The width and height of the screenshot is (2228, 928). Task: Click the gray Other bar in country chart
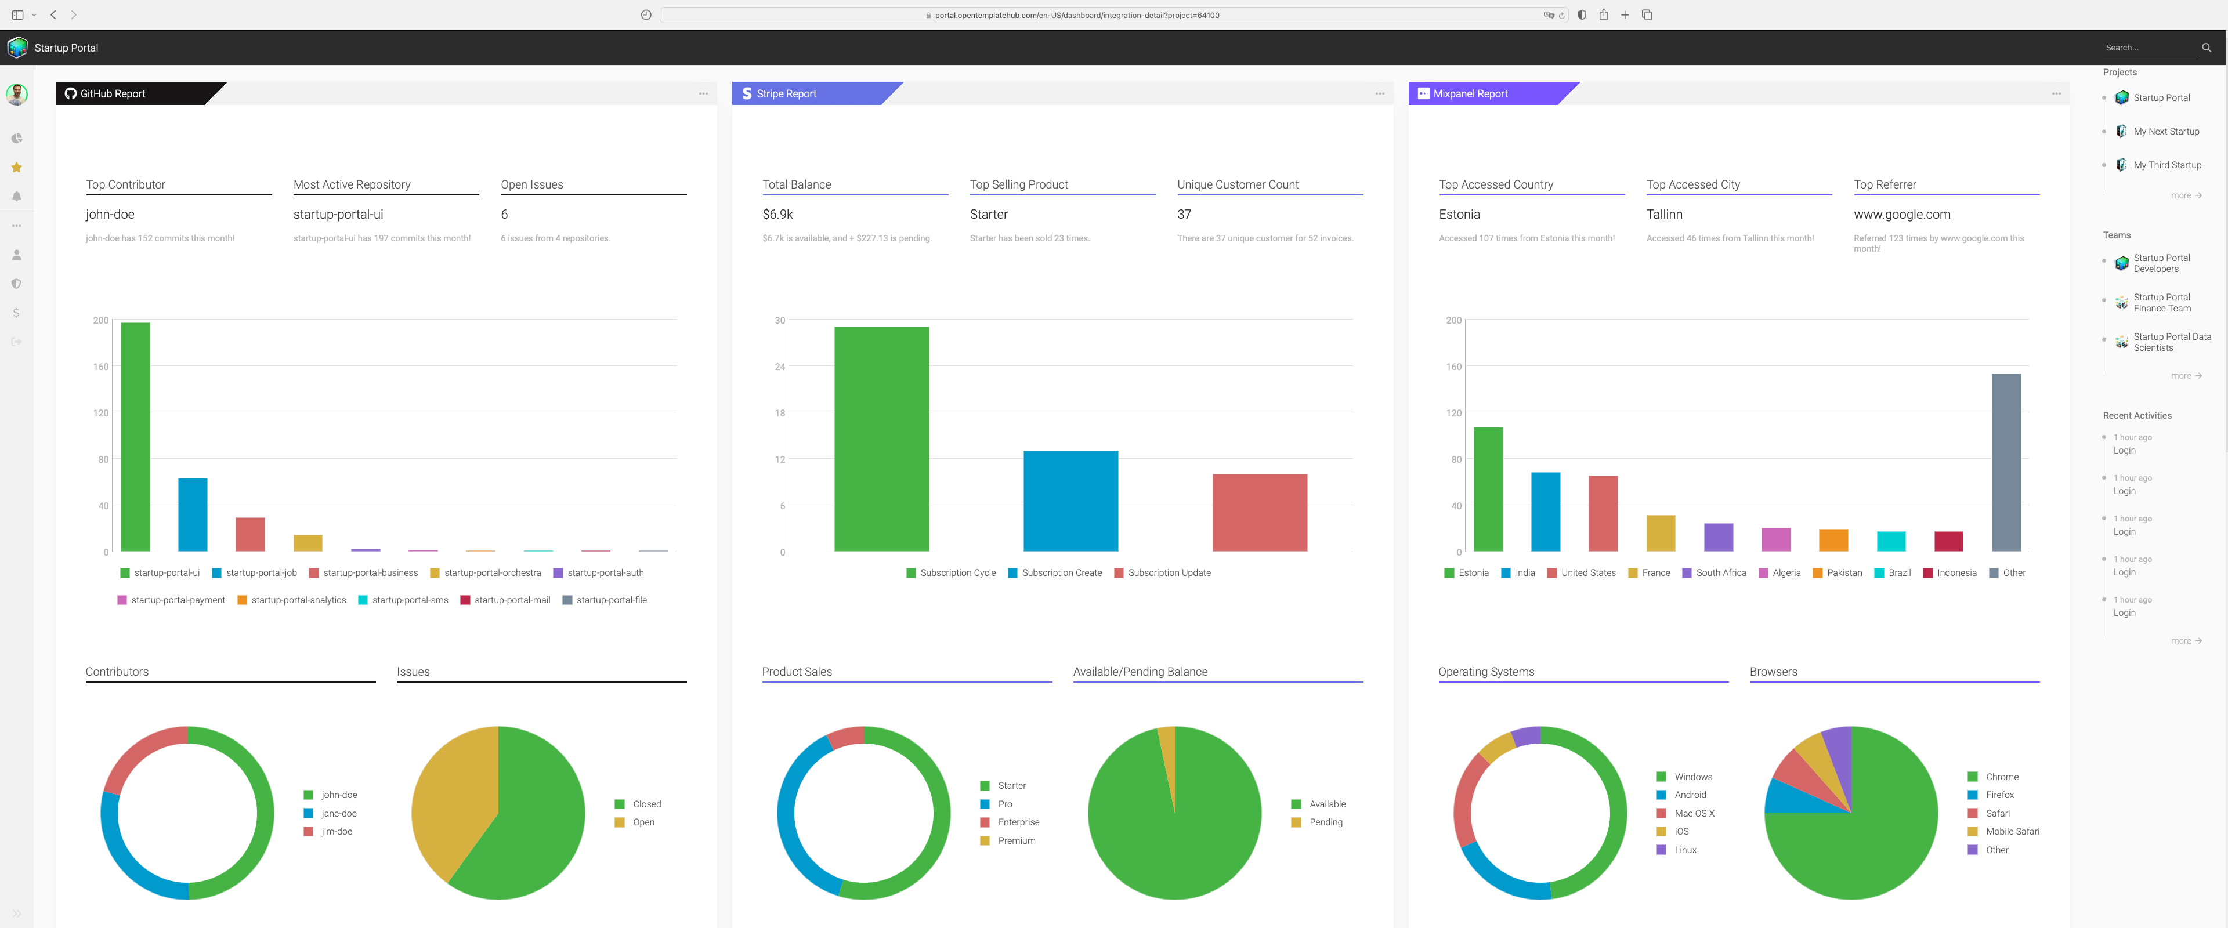[x=2006, y=462]
